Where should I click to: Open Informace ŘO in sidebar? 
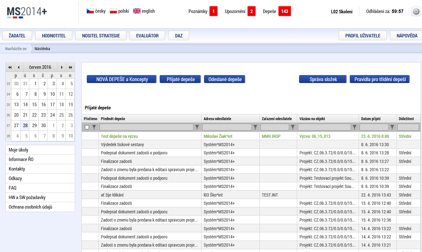pyautogui.click(x=40, y=159)
